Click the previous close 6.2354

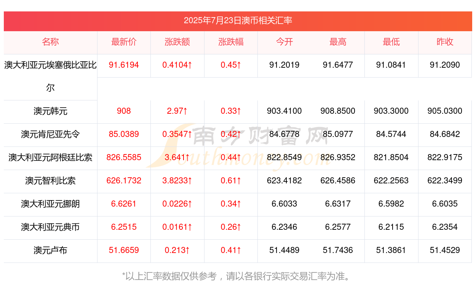(x=445, y=227)
